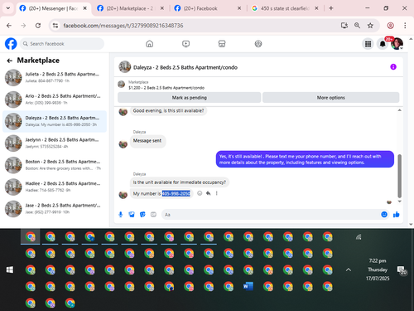Click the install app icon in the address bar

[x=344, y=26]
